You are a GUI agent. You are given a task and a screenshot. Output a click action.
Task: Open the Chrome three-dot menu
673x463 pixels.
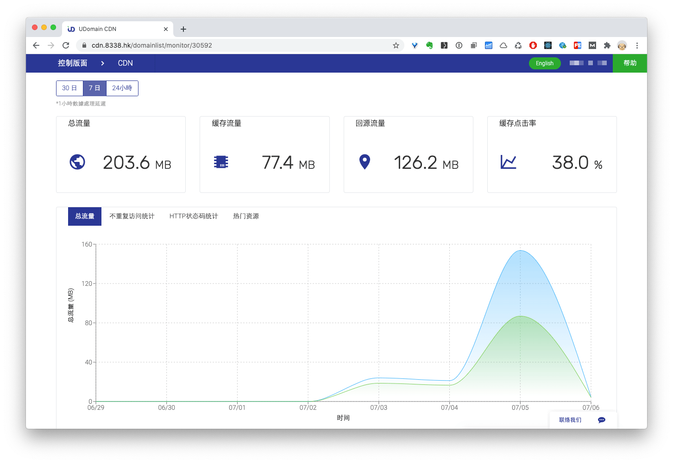click(x=637, y=45)
